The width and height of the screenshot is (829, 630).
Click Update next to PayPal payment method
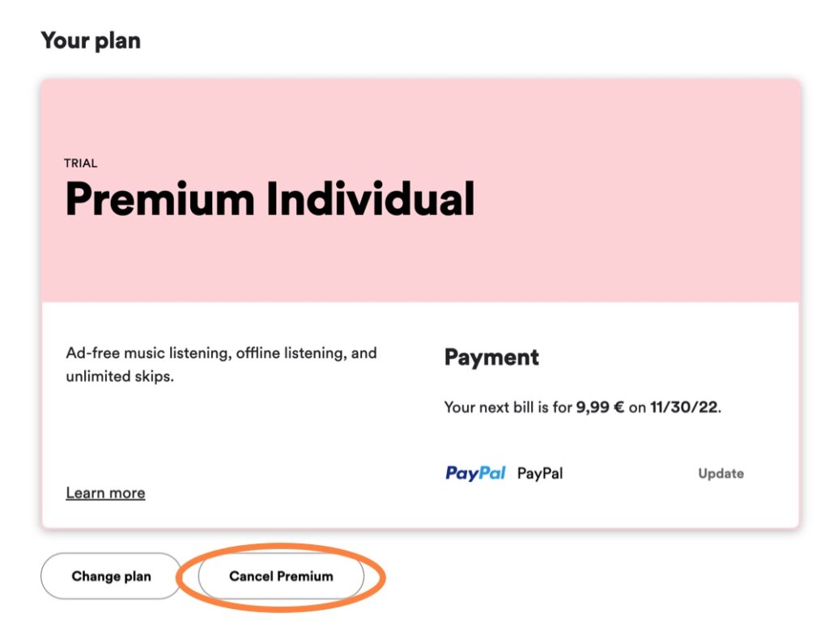tap(721, 474)
